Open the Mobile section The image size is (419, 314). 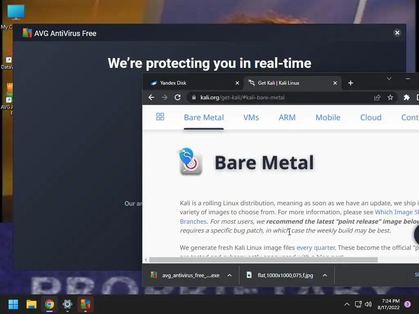pyautogui.click(x=328, y=117)
